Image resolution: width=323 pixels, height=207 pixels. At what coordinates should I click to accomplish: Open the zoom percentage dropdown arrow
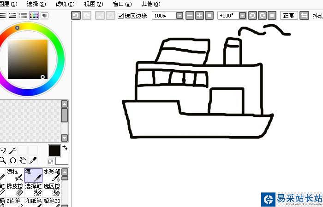[180, 16]
